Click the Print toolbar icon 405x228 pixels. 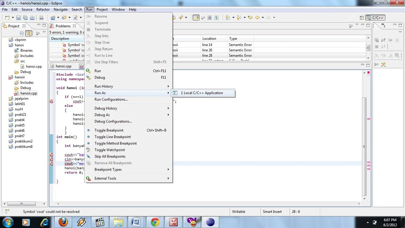(x=32, y=18)
